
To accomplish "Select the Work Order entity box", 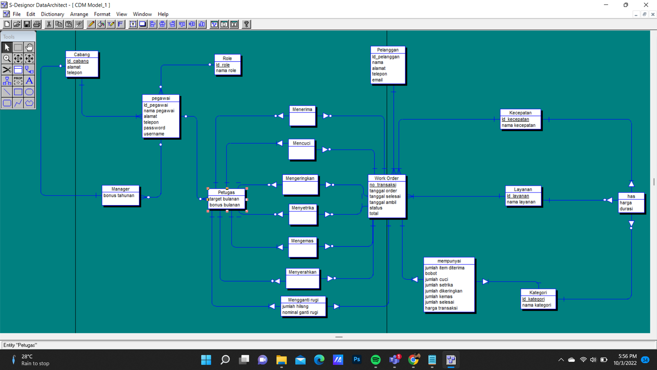I will click(386, 197).
